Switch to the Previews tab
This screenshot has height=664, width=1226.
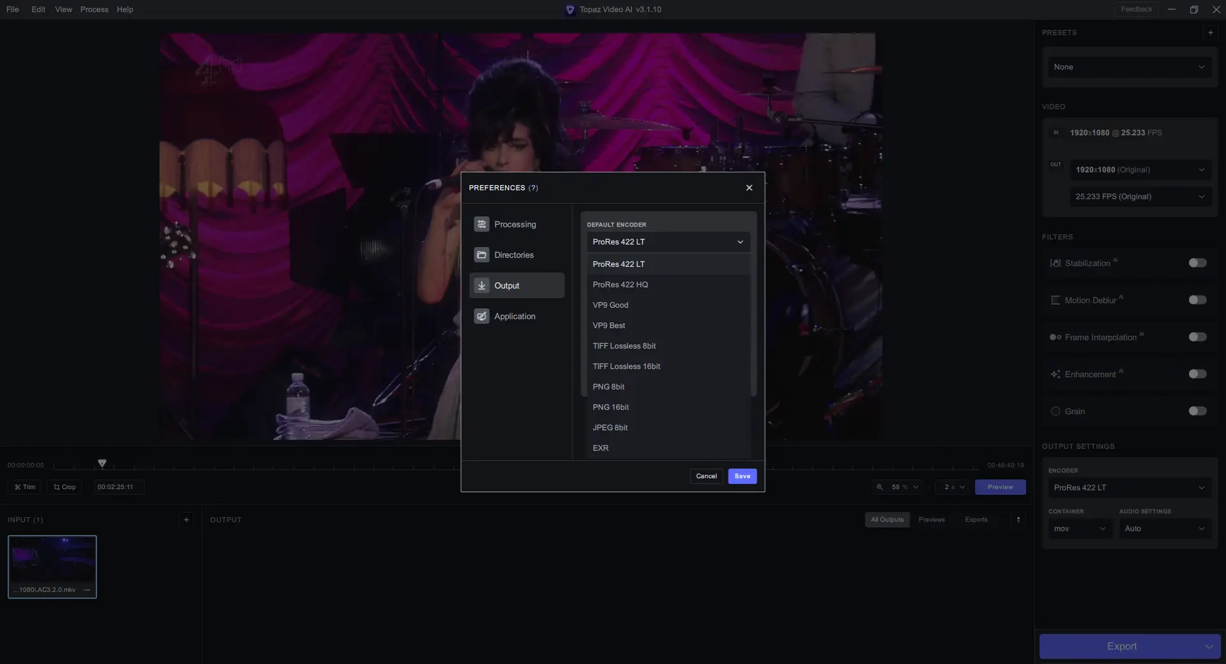point(932,520)
